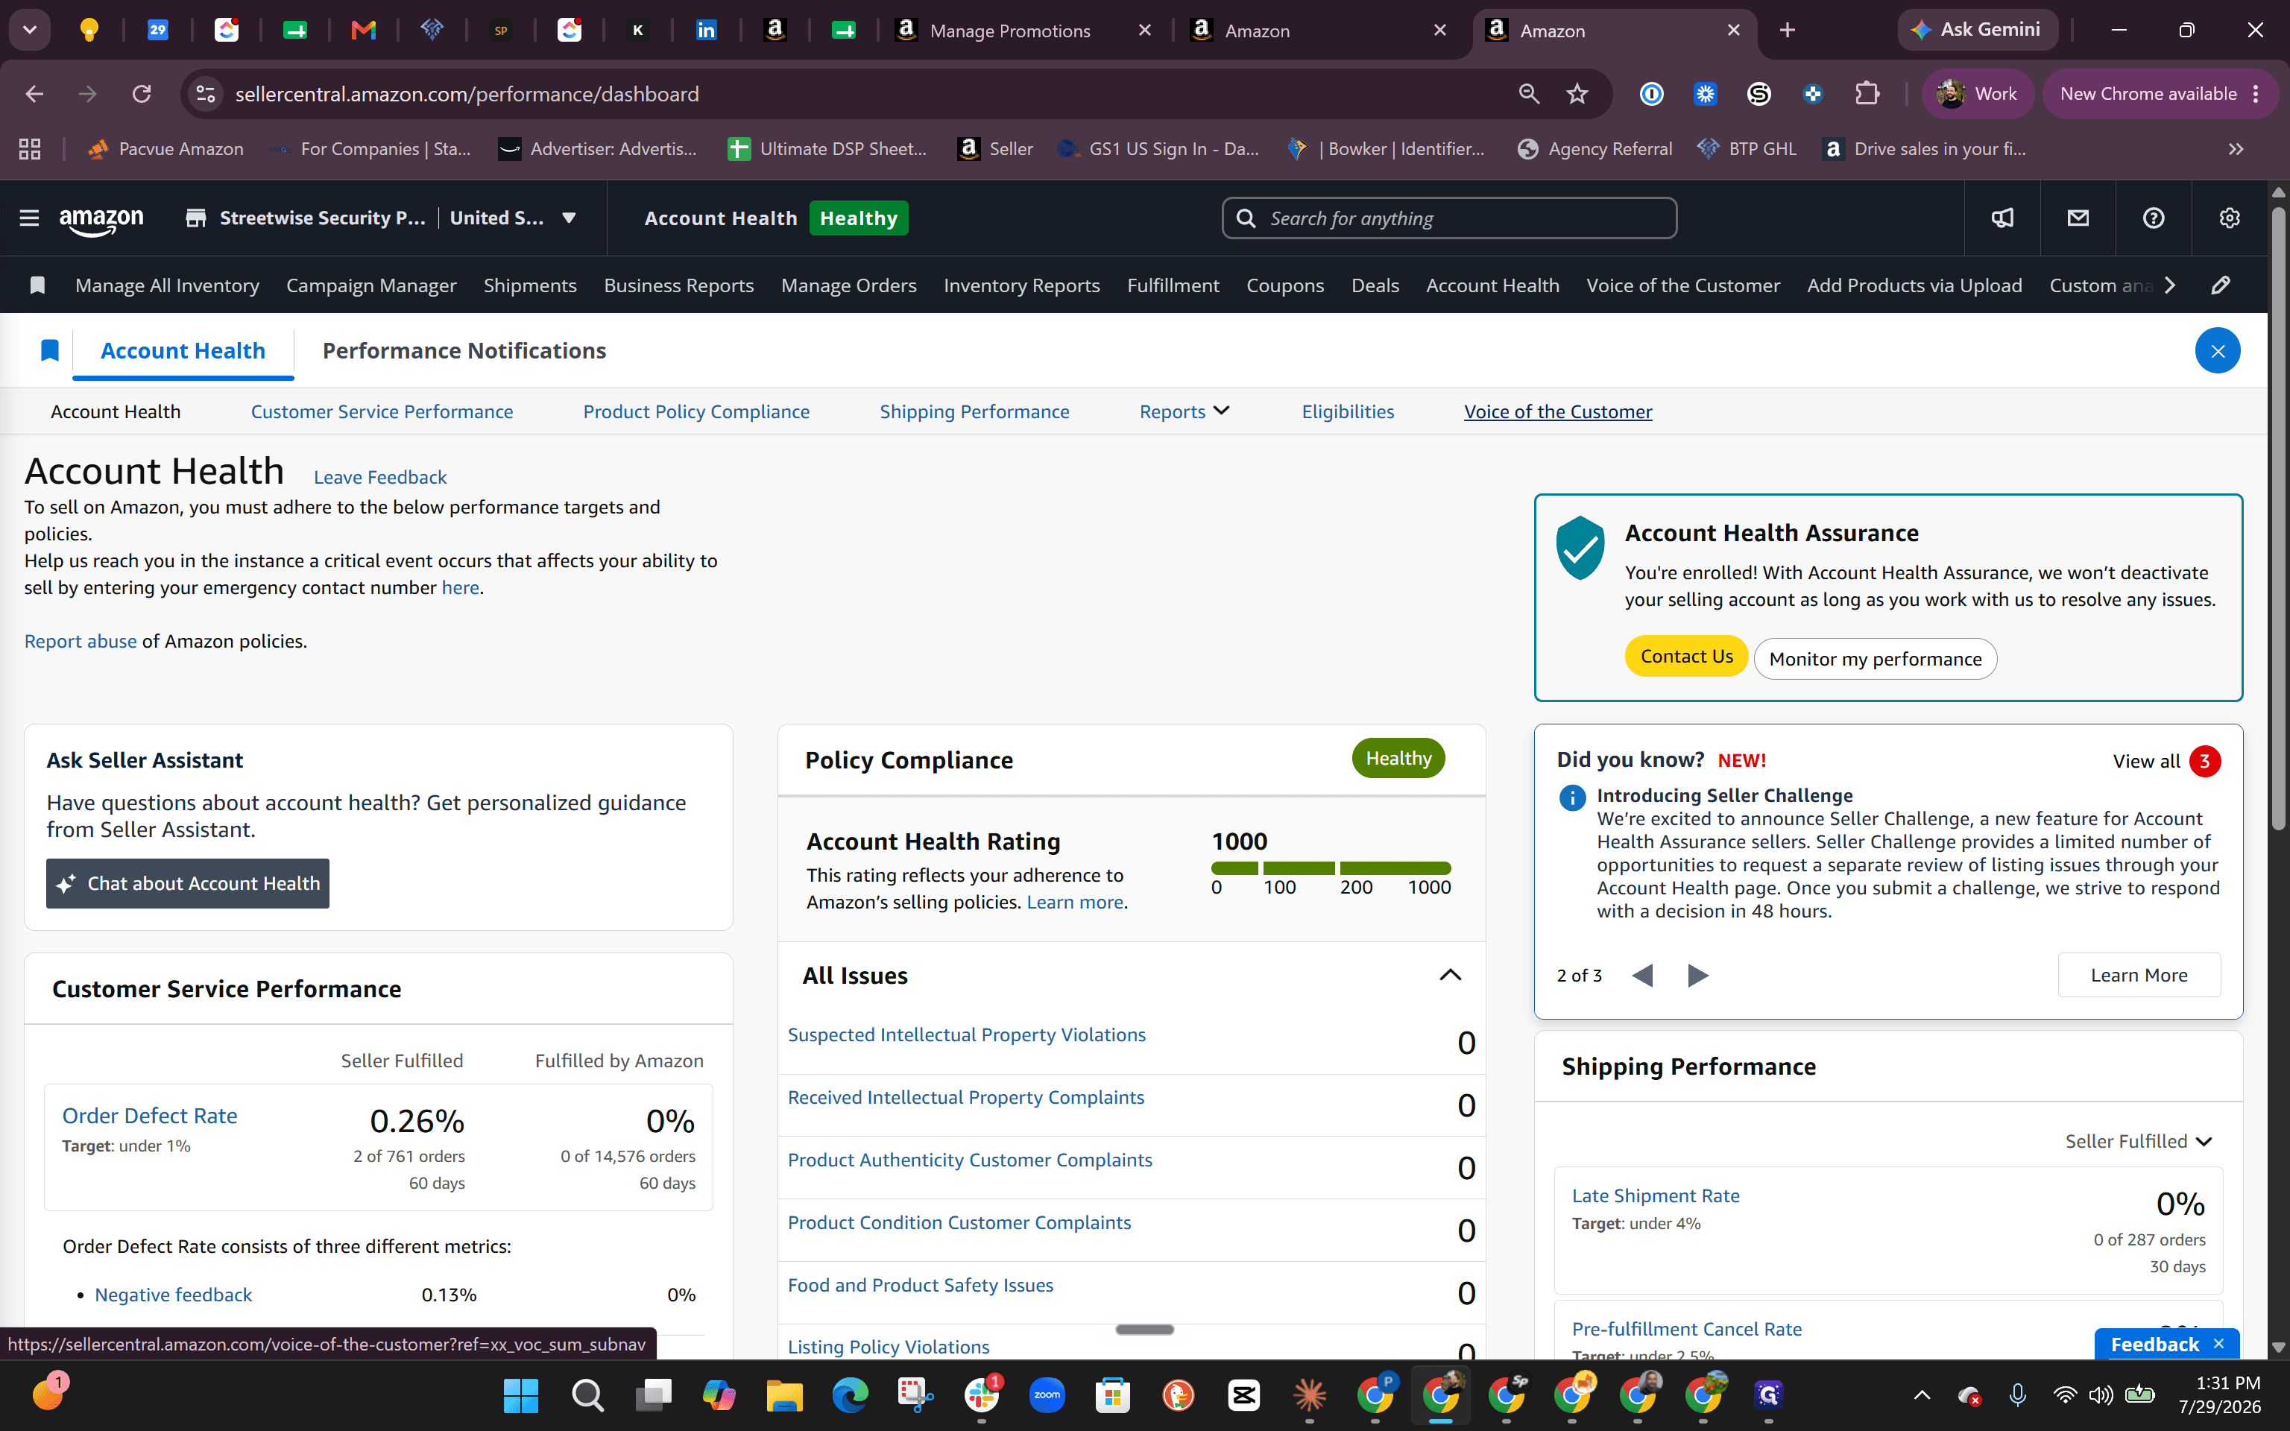Screen dimensions: 2290x1431
Task: Click the Contact Us button
Action: pyautogui.click(x=1686, y=656)
